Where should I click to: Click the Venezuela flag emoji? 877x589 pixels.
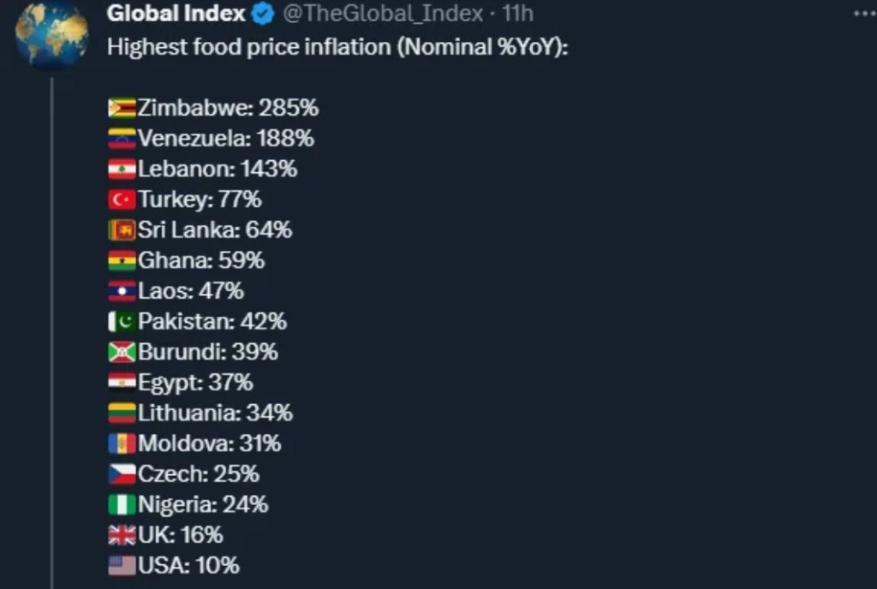122,139
